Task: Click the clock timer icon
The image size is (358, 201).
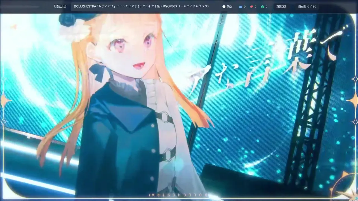Action: 224,6
